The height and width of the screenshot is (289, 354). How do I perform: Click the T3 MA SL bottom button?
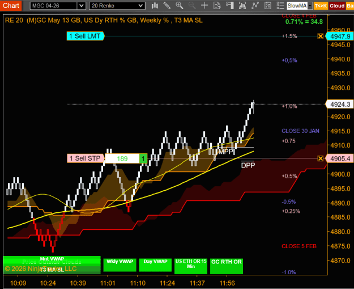(52, 270)
